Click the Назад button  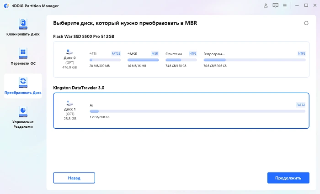tap(74, 178)
